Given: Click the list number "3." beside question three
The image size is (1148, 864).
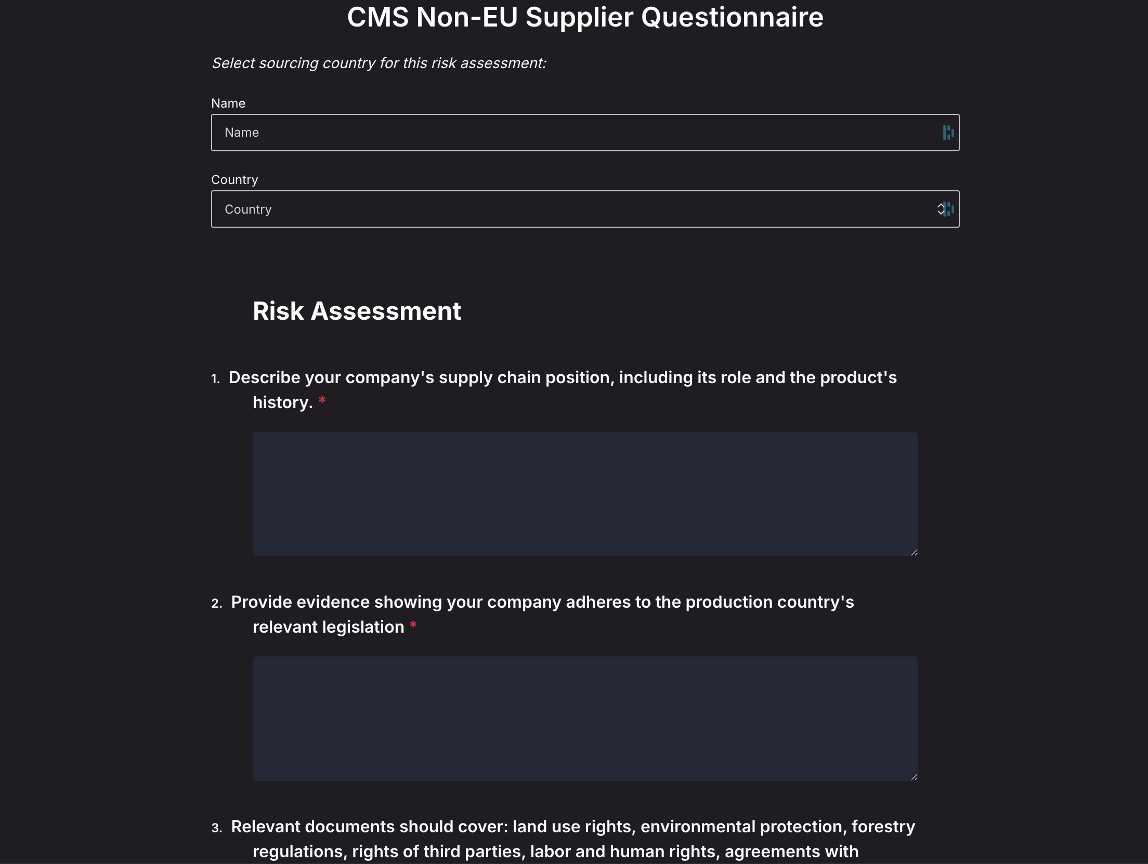Looking at the screenshot, I should tap(217, 828).
